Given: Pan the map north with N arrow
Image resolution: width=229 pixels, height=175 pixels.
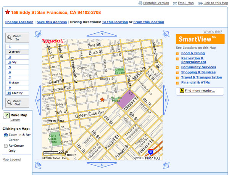Looking at the screenshot, I should [102, 34].
